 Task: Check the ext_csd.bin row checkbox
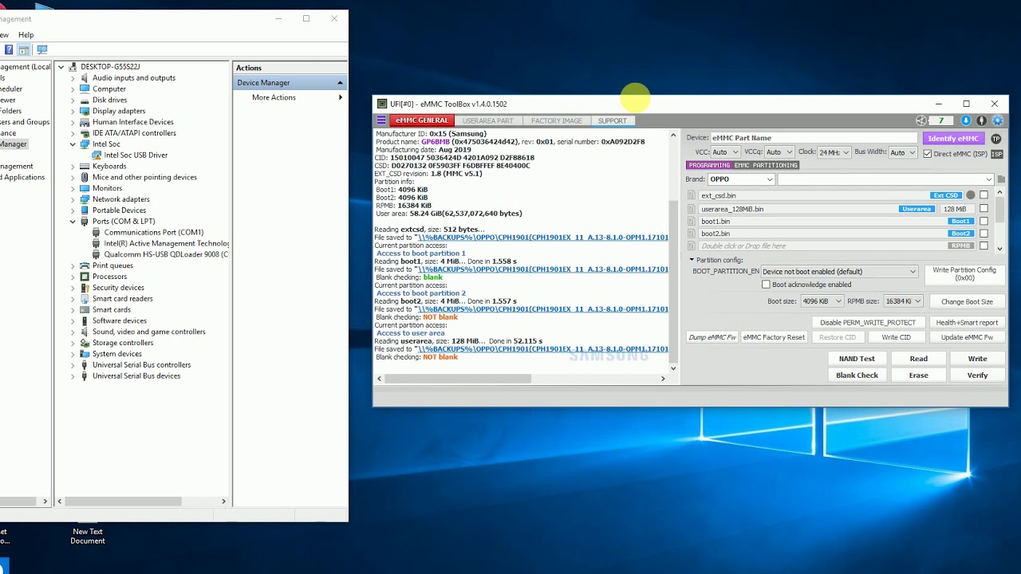pos(984,195)
